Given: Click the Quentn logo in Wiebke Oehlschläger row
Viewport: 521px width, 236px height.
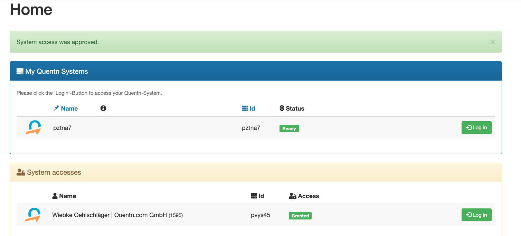Looking at the screenshot, I should [33, 215].
